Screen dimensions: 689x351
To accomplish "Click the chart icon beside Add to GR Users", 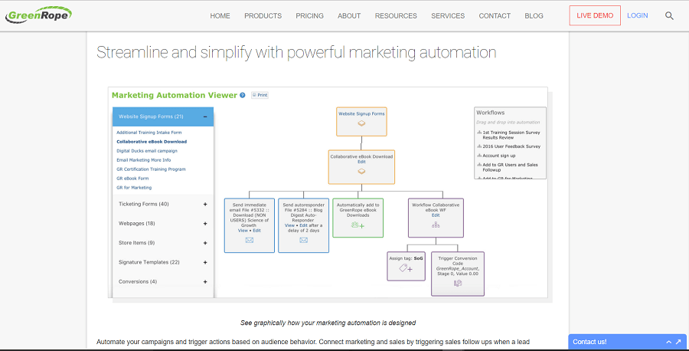I will pyautogui.click(x=479, y=165).
